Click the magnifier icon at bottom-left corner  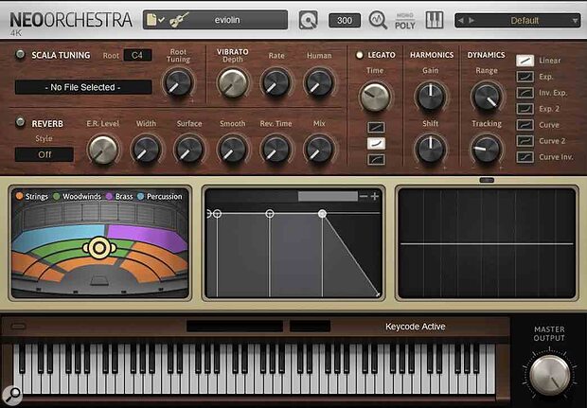(x=12, y=395)
